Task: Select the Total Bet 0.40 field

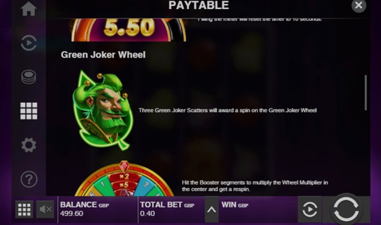Action: pyautogui.click(x=167, y=209)
